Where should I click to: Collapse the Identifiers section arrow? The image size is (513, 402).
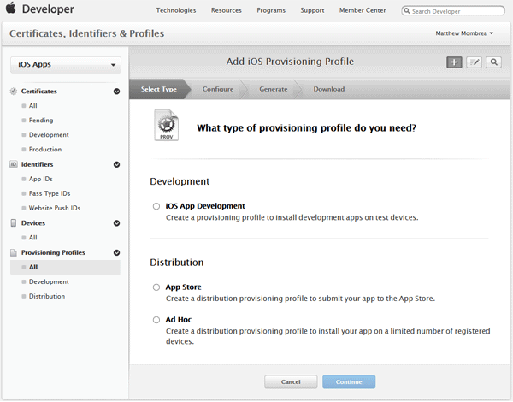(116, 165)
